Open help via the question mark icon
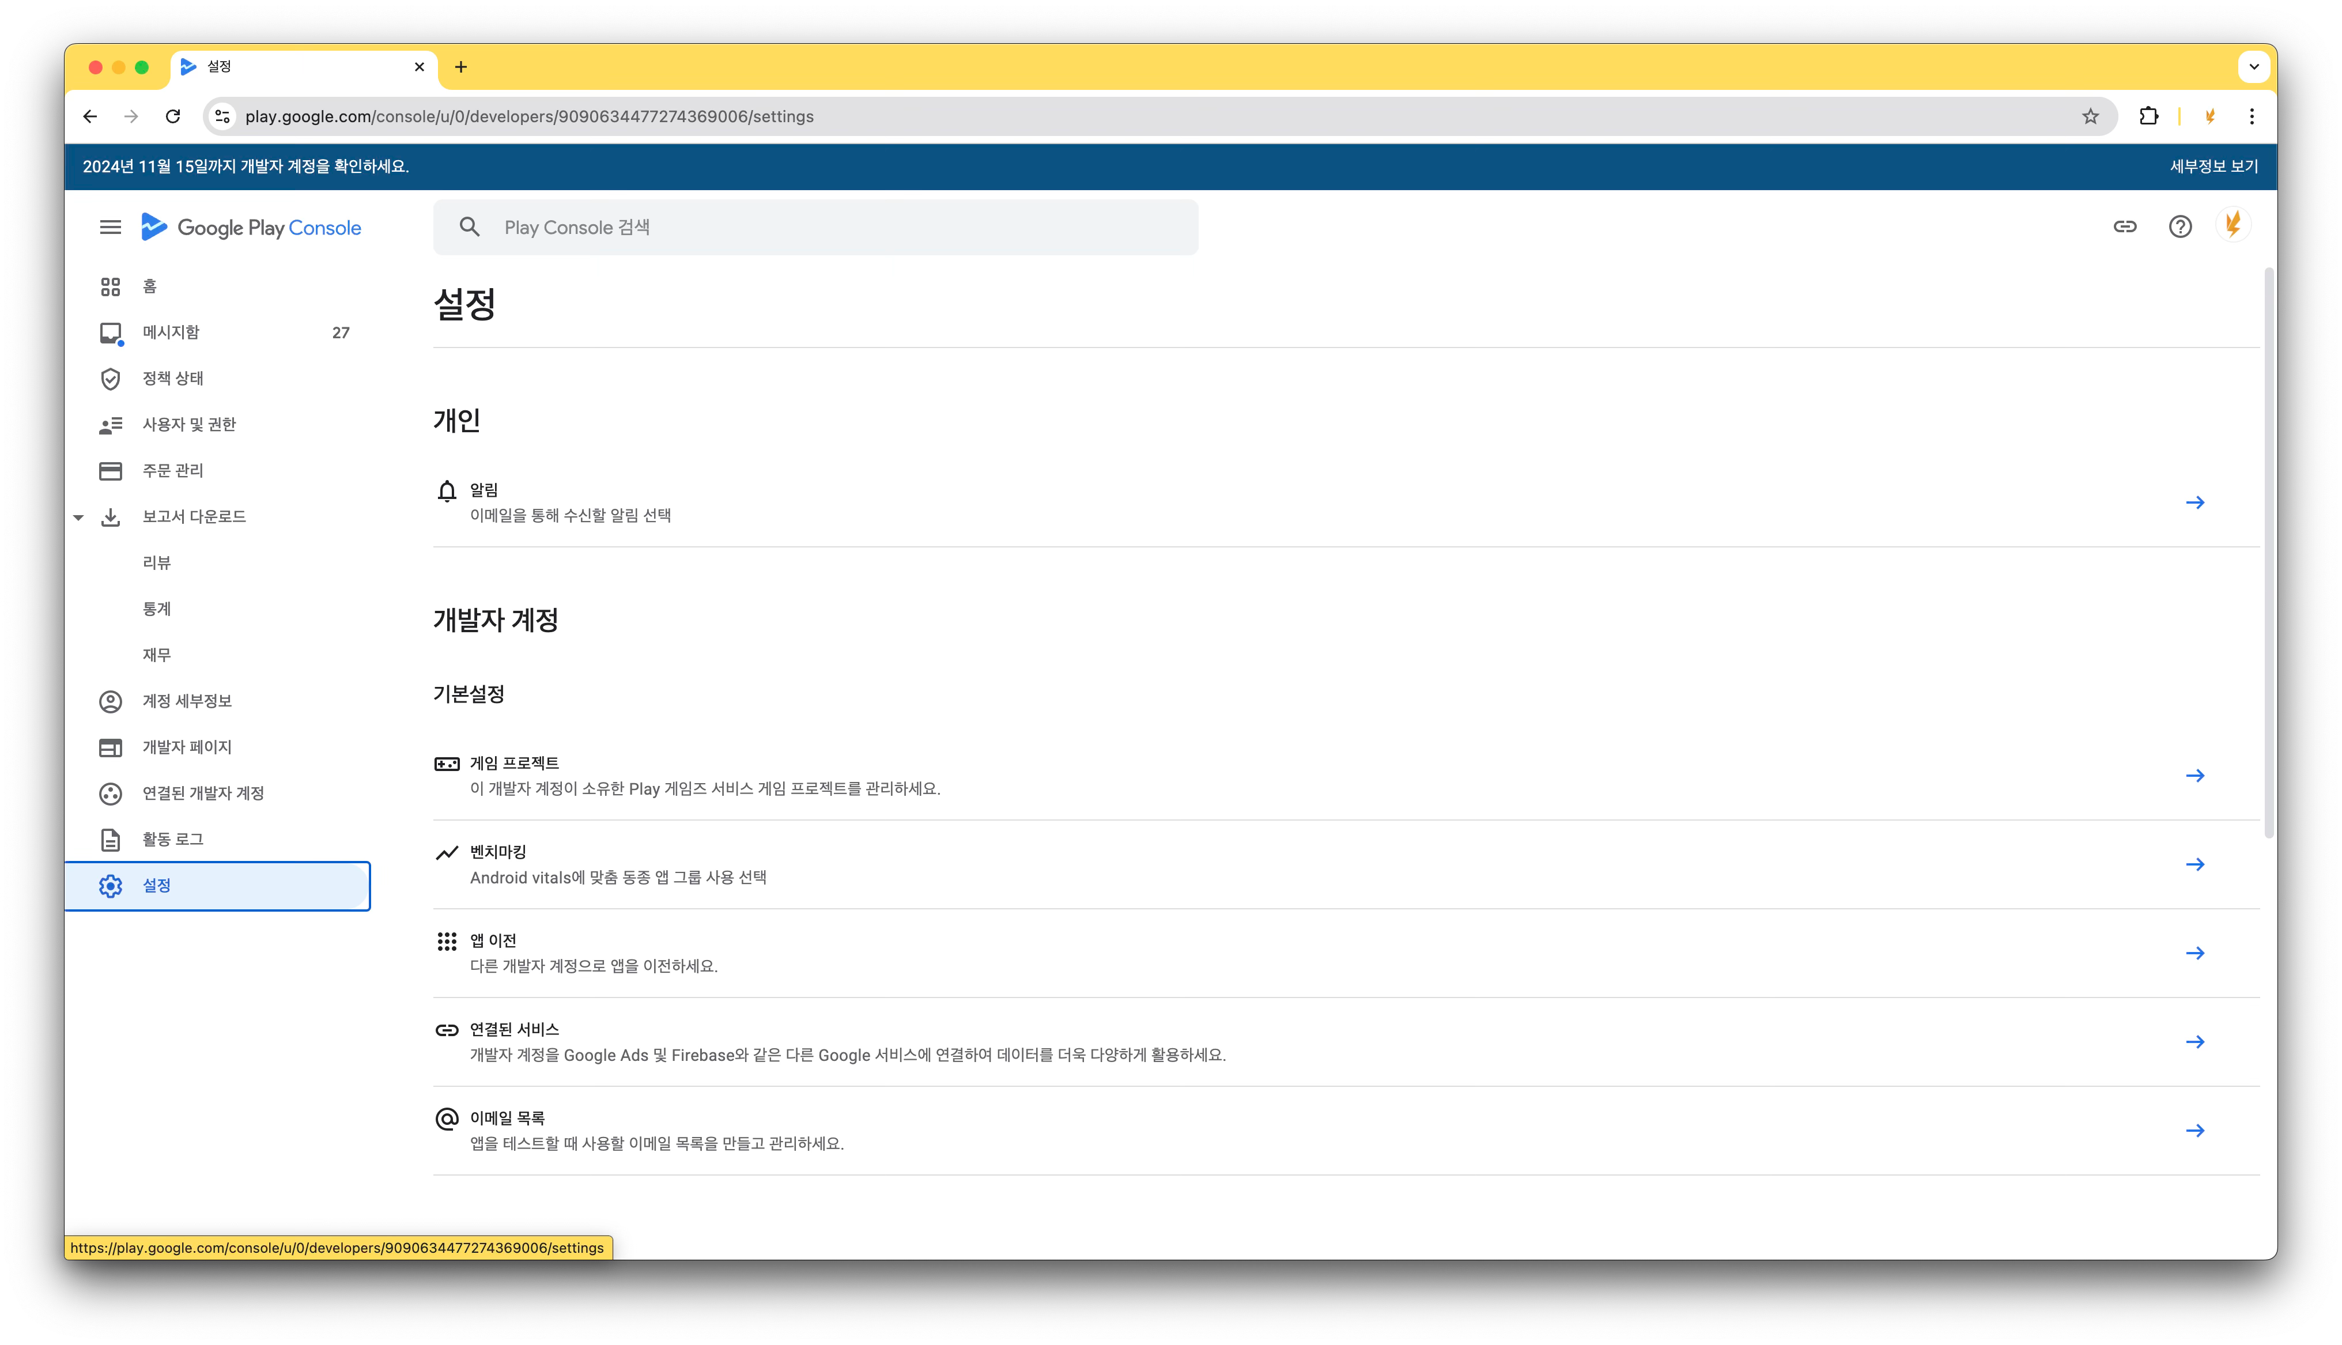Screen dimensions: 2342x1345 tap(2179, 227)
